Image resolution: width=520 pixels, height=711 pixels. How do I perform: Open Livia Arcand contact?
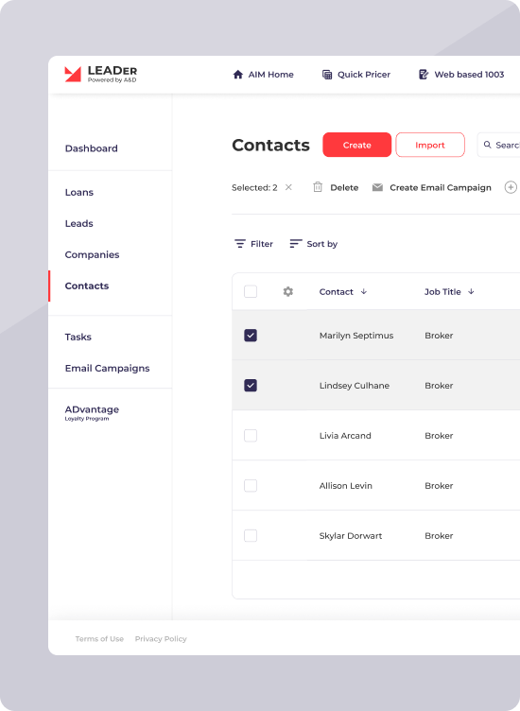click(x=345, y=435)
